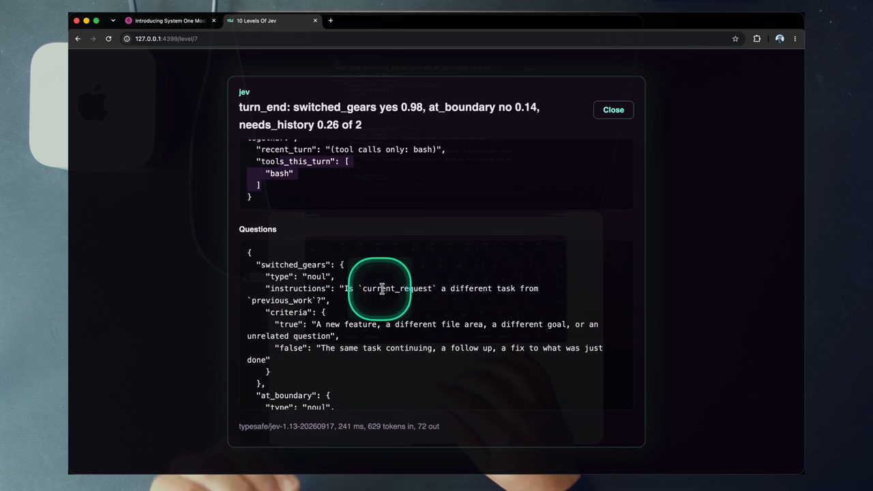Go back using browser back arrow
873x491 pixels.
(78, 39)
